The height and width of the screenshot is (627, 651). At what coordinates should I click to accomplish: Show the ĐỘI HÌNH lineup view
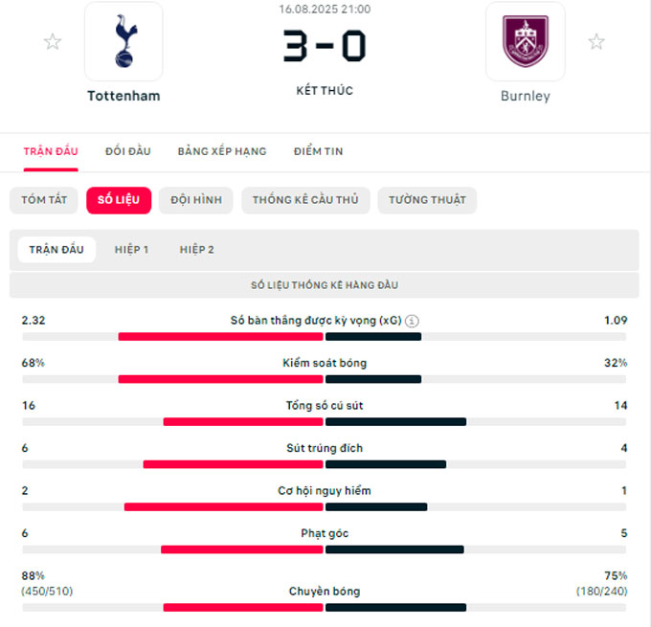click(196, 200)
